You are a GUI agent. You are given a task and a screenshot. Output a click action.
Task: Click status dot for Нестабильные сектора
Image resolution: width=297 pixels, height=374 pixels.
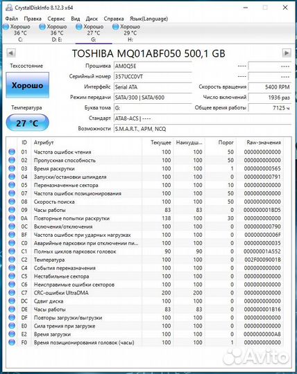[x=12, y=276]
